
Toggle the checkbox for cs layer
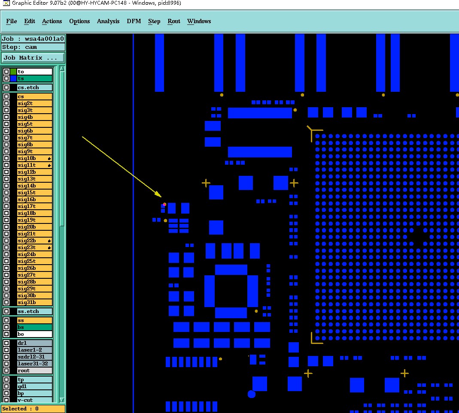click(x=6, y=96)
